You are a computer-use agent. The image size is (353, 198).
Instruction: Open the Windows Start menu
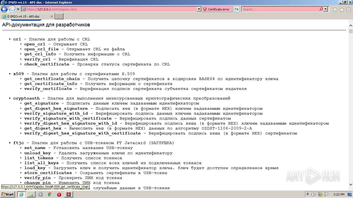(x=8, y=194)
